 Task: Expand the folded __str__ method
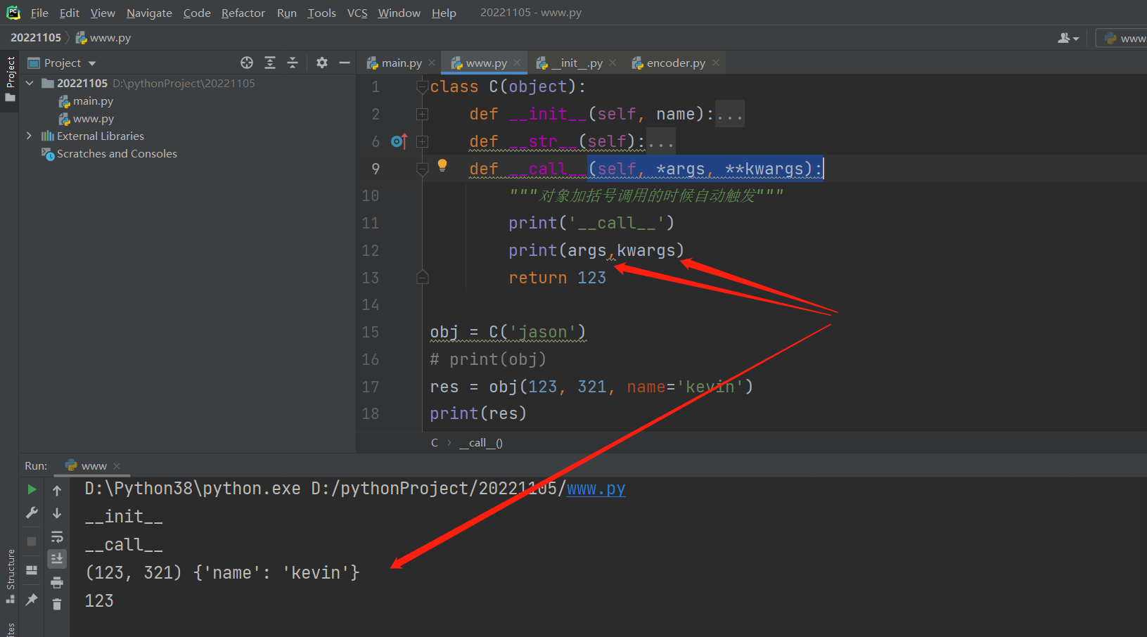(x=422, y=141)
